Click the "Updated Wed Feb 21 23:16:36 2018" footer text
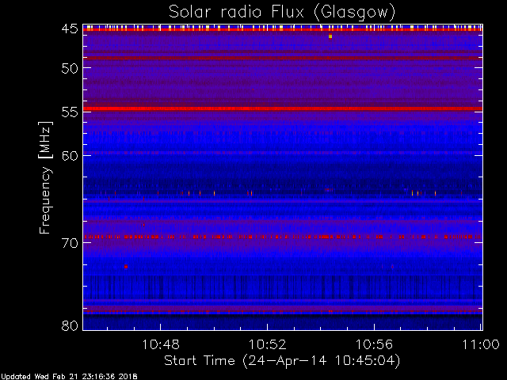The image size is (507, 380). (69, 377)
